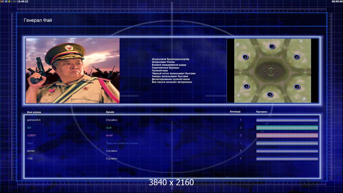Click the teal progress bar for player 003

tap(287, 128)
